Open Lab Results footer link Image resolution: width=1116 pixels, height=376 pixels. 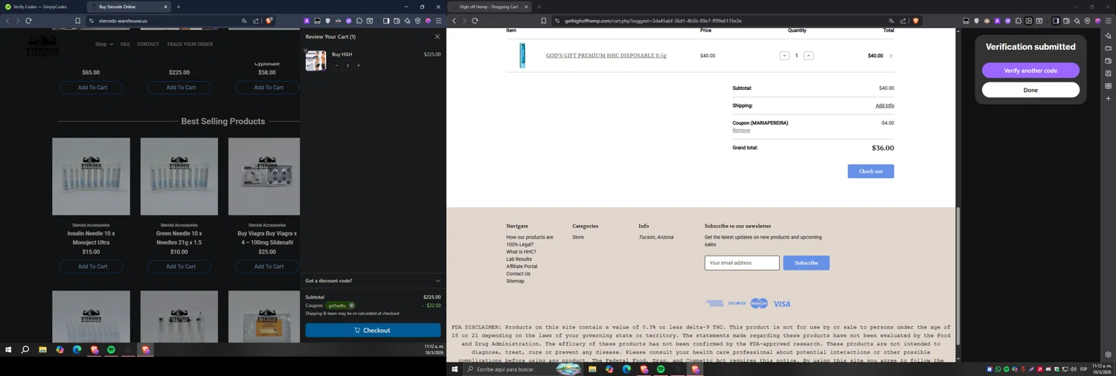point(519,259)
